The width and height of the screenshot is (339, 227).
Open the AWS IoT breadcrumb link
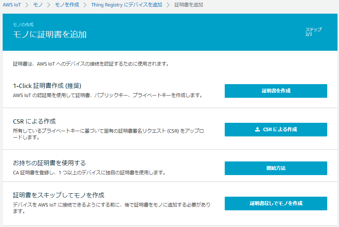coord(12,5)
